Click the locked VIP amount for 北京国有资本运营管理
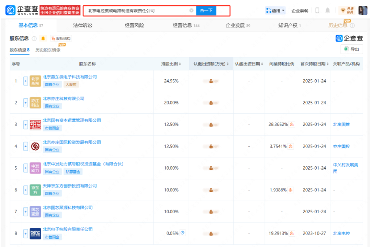 pyautogui.click(x=211, y=124)
